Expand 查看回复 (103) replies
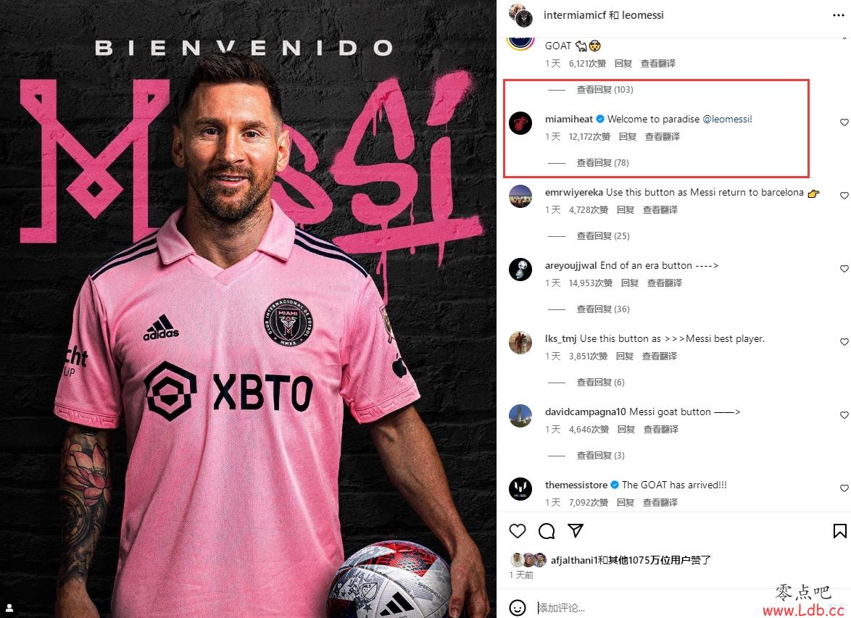This screenshot has height=618, width=851. coord(605,90)
